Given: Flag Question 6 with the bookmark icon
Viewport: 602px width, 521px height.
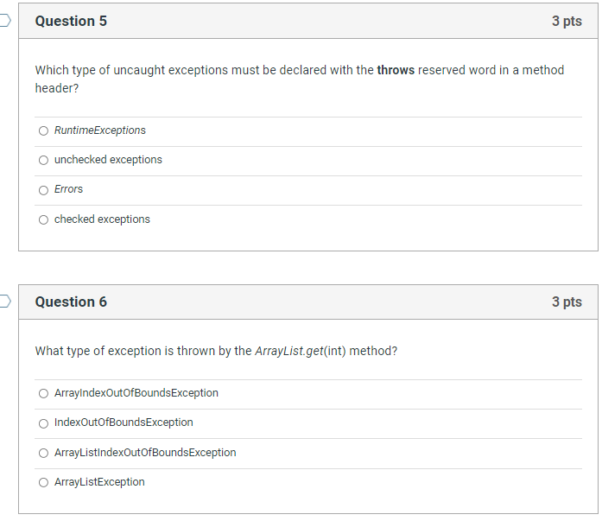Looking at the screenshot, I should (x=5, y=301).
